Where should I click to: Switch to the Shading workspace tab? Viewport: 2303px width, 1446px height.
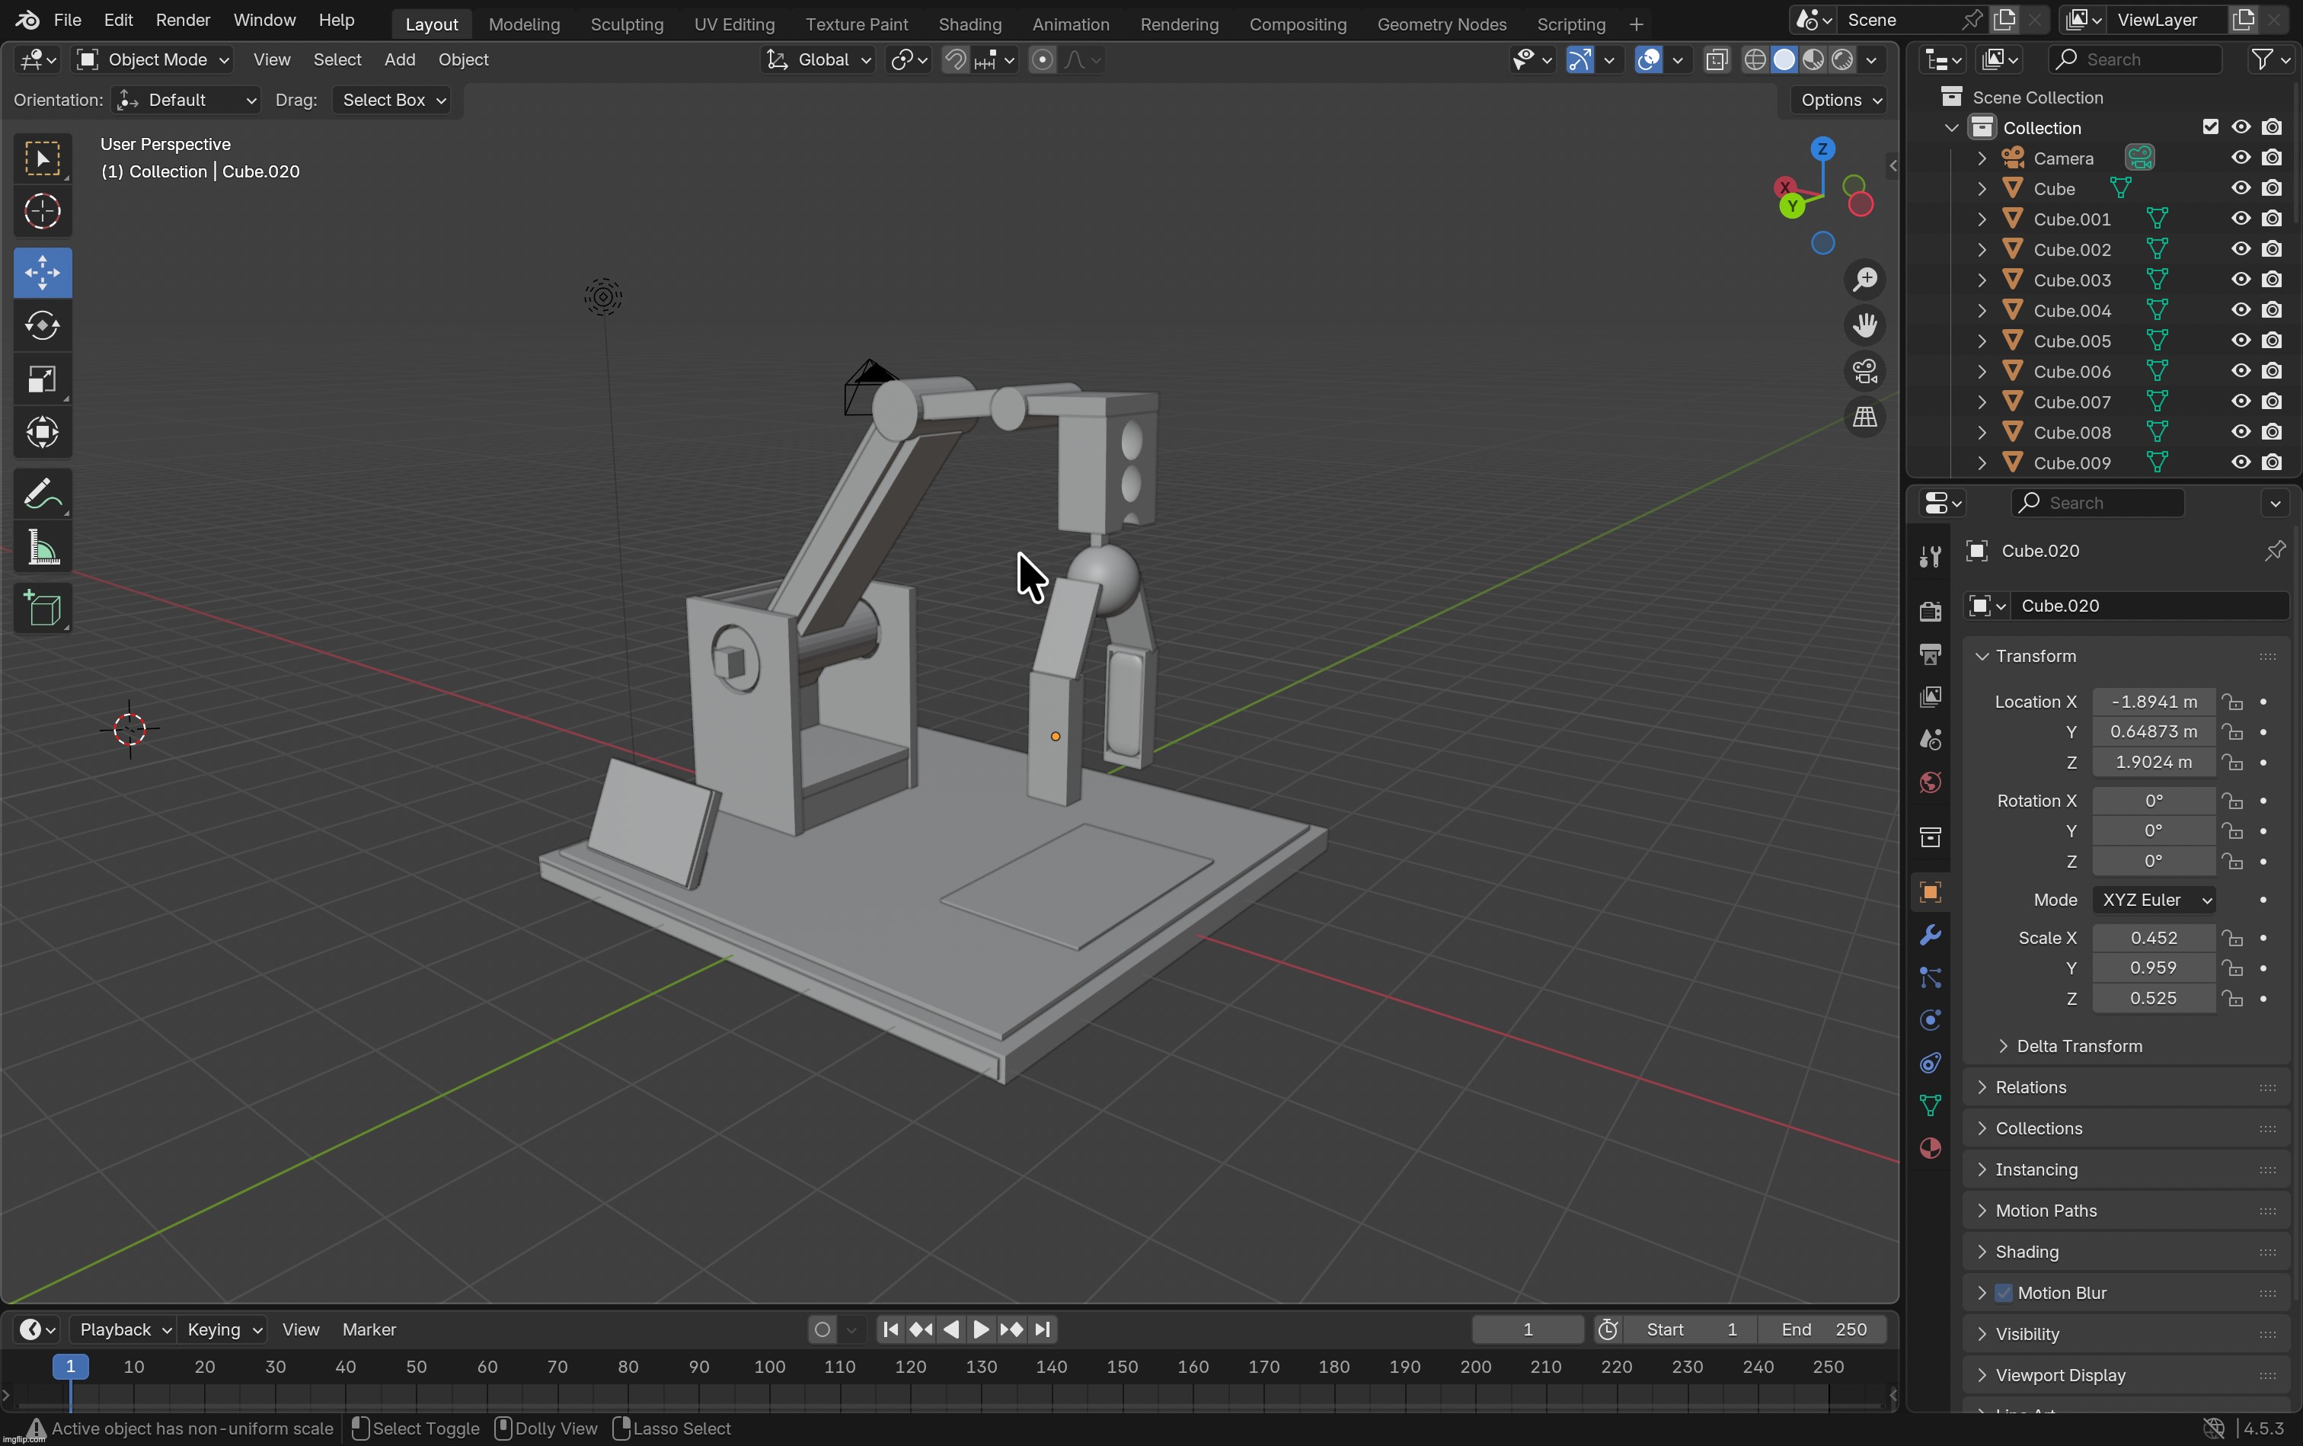970,24
